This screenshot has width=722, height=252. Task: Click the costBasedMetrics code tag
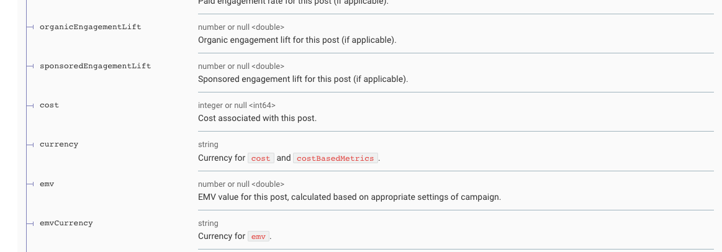(335, 158)
